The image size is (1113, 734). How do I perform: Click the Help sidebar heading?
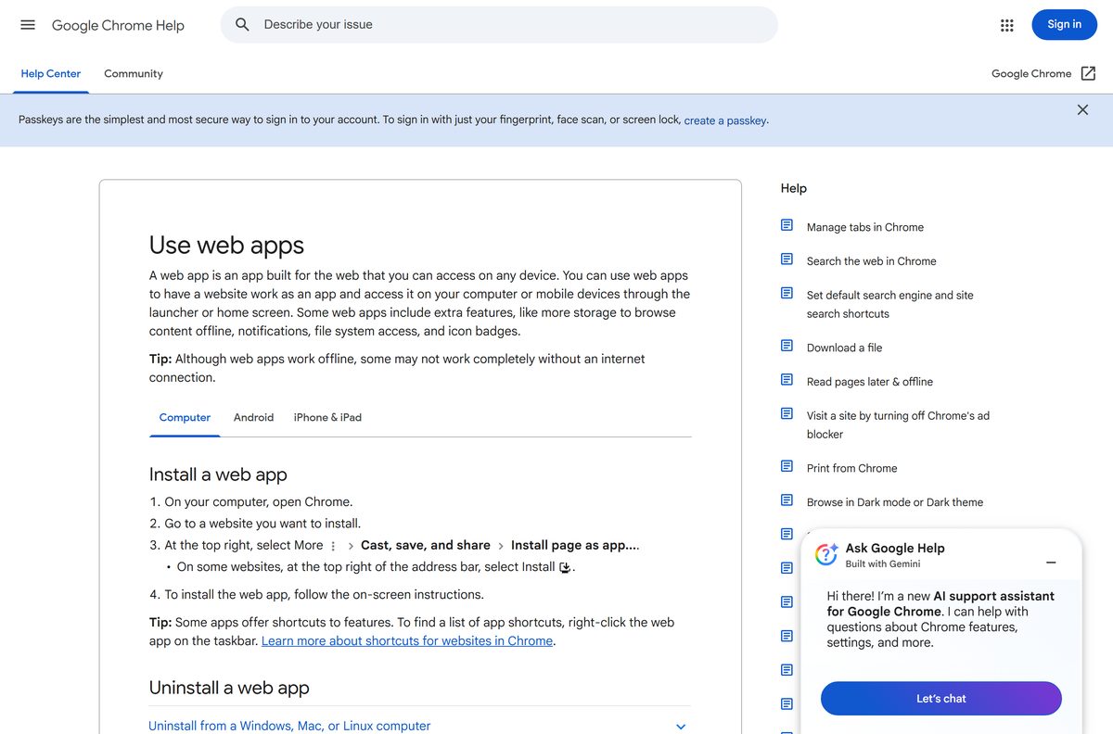click(794, 188)
